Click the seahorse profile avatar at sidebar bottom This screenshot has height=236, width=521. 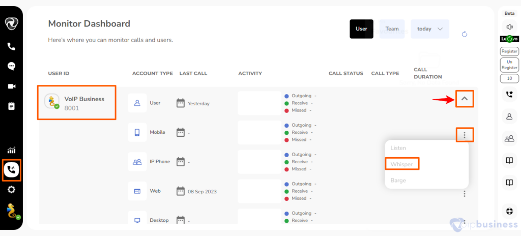click(x=13, y=211)
